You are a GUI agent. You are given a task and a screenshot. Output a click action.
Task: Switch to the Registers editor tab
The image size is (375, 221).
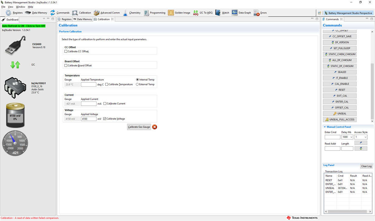coord(65,19)
